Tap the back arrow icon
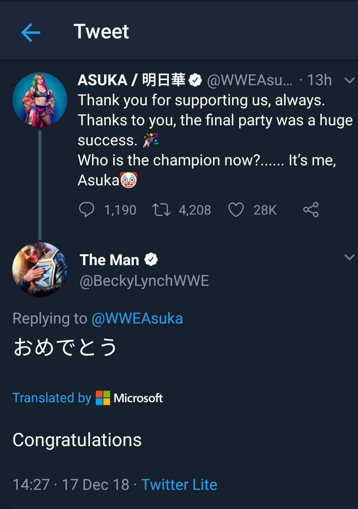 31,32
